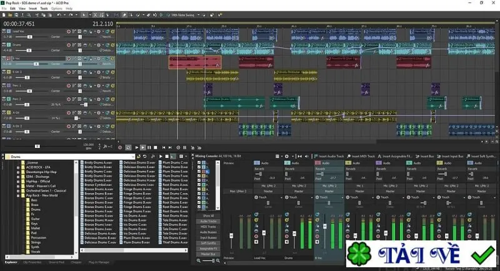Open the Drums folder path dropdown
This screenshot has height=271, width=500.
[133, 157]
